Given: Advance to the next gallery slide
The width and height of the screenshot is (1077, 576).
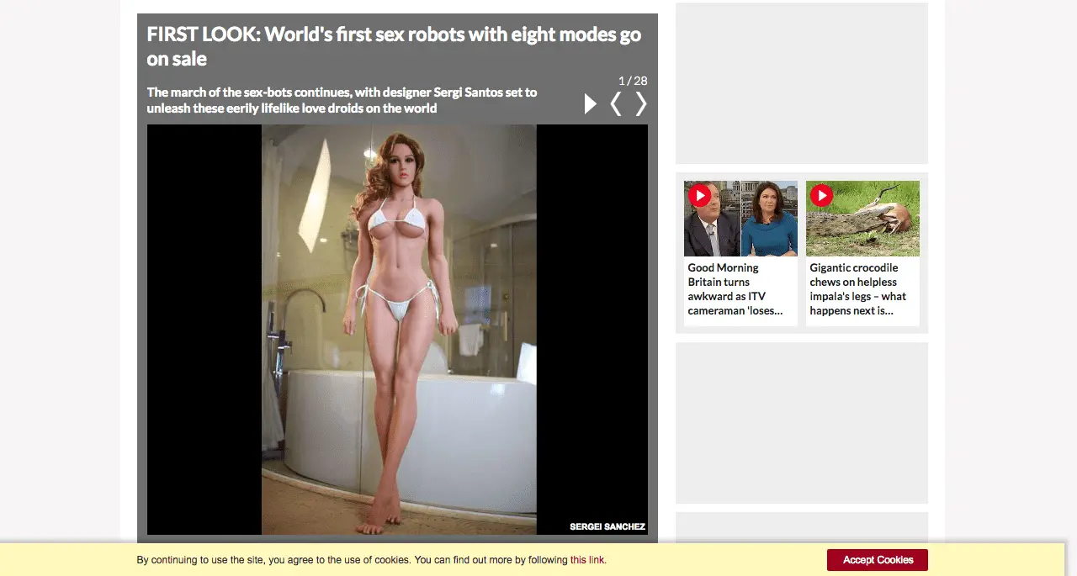Looking at the screenshot, I should click(640, 104).
